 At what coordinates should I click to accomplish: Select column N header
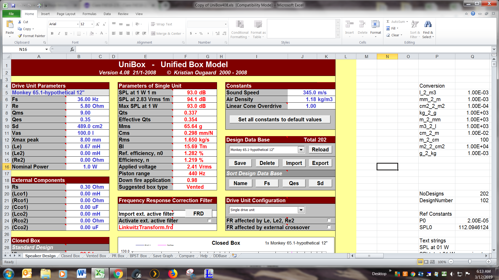tap(387, 57)
